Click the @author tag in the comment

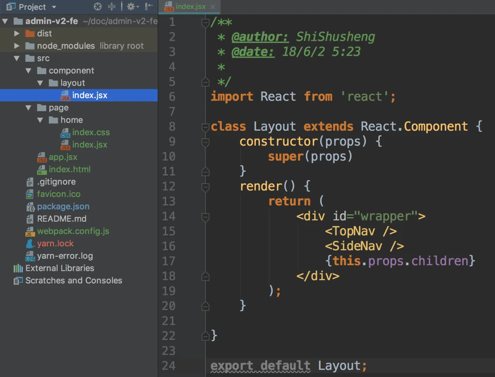[x=260, y=37]
